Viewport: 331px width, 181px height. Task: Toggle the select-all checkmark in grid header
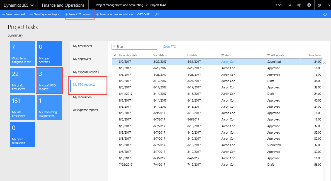coord(115,55)
